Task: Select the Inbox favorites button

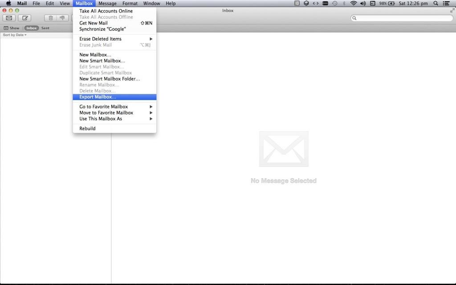Action: (x=32, y=28)
